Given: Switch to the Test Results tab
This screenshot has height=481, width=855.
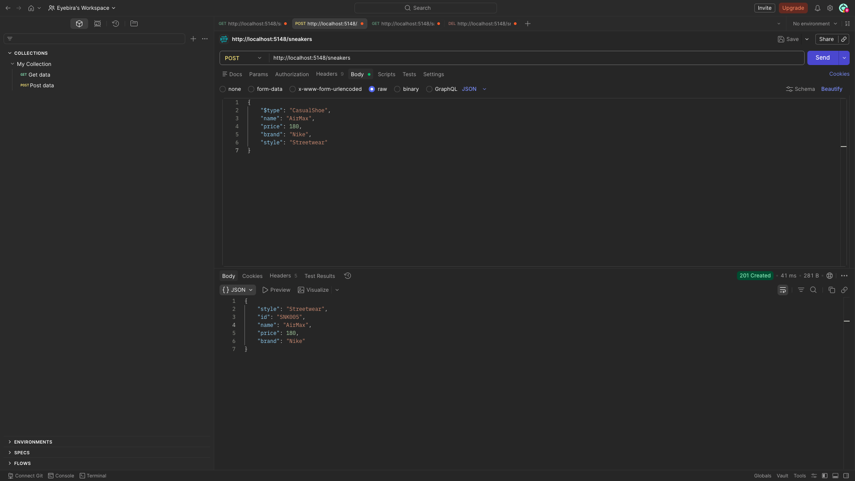Looking at the screenshot, I should (319, 276).
